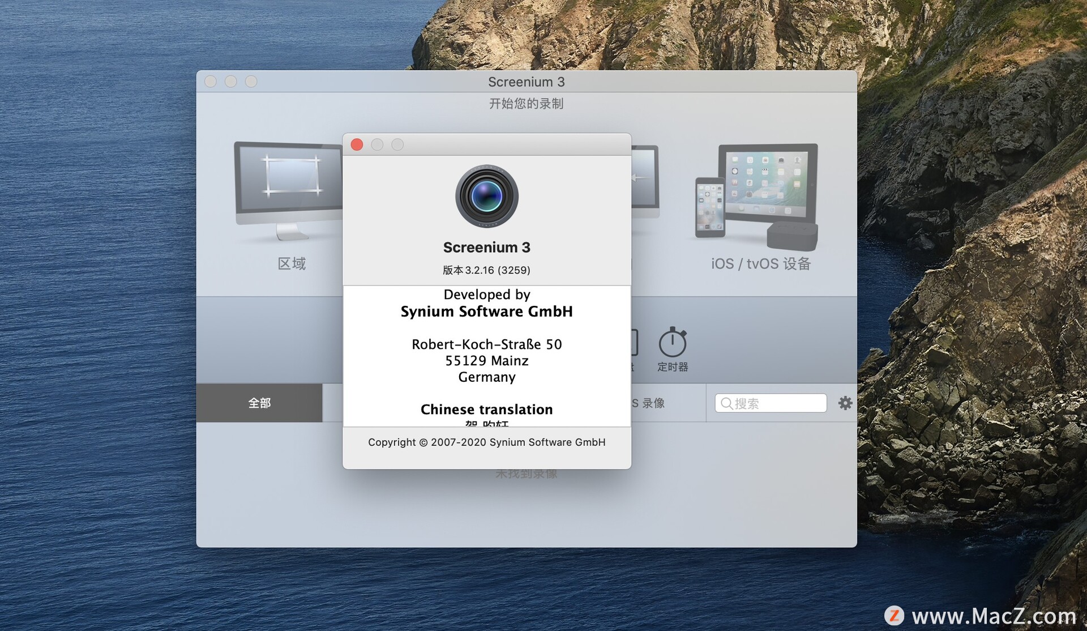Click the search magnifying glass icon
The width and height of the screenshot is (1087, 631).
click(x=726, y=403)
